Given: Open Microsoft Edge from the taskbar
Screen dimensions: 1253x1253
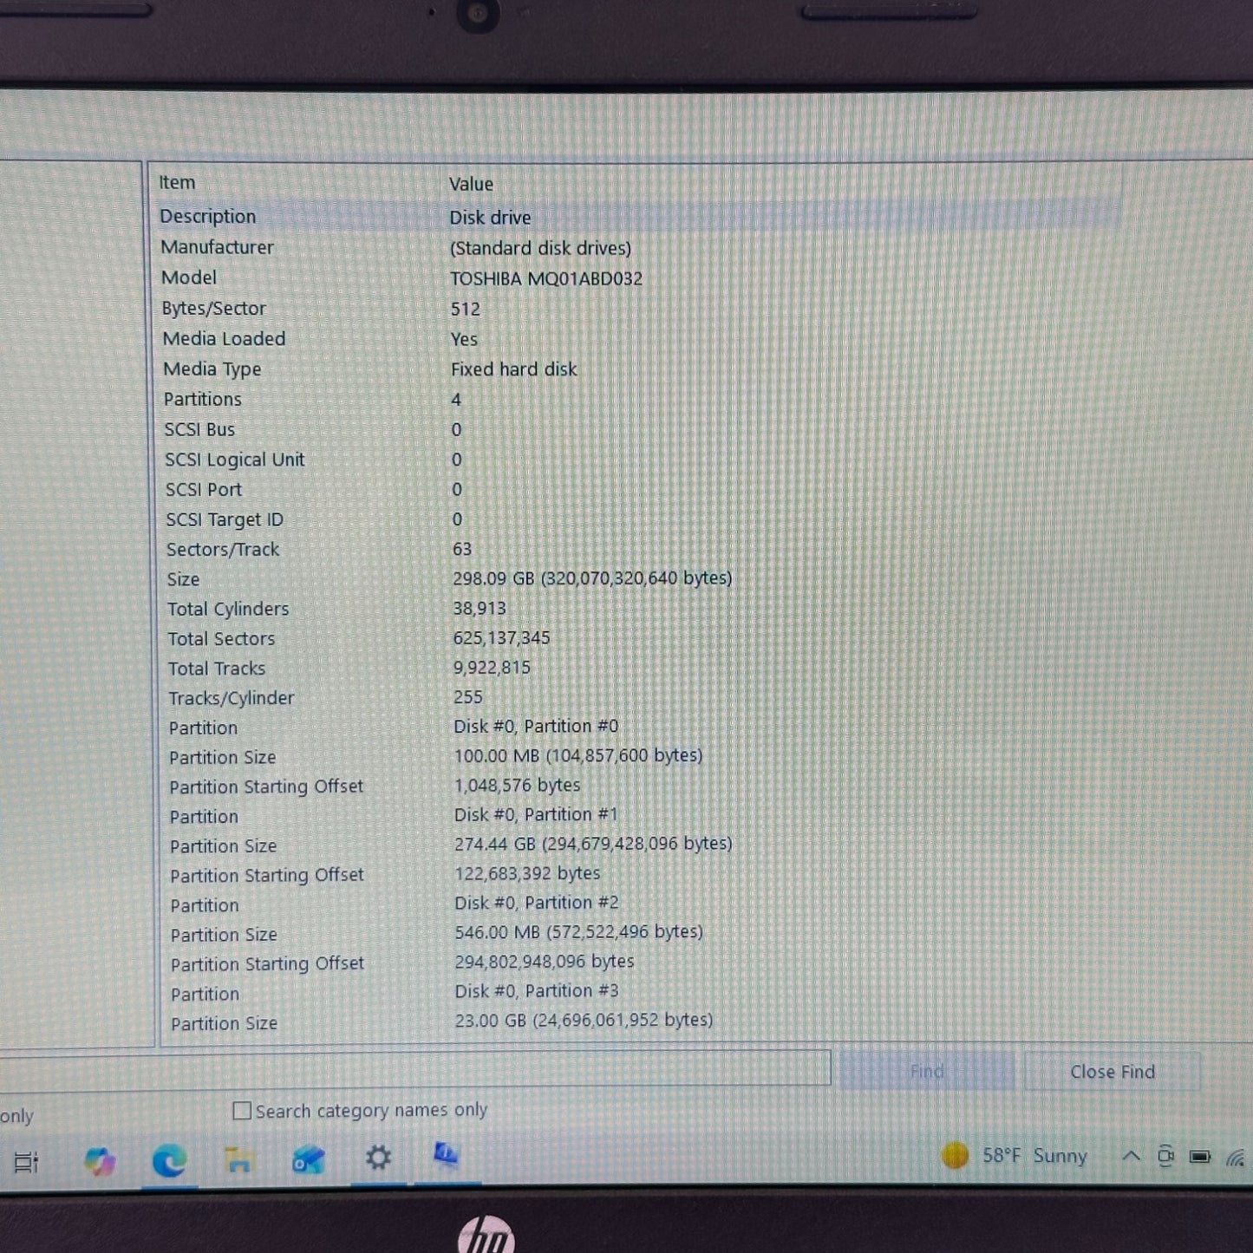Looking at the screenshot, I should [169, 1160].
